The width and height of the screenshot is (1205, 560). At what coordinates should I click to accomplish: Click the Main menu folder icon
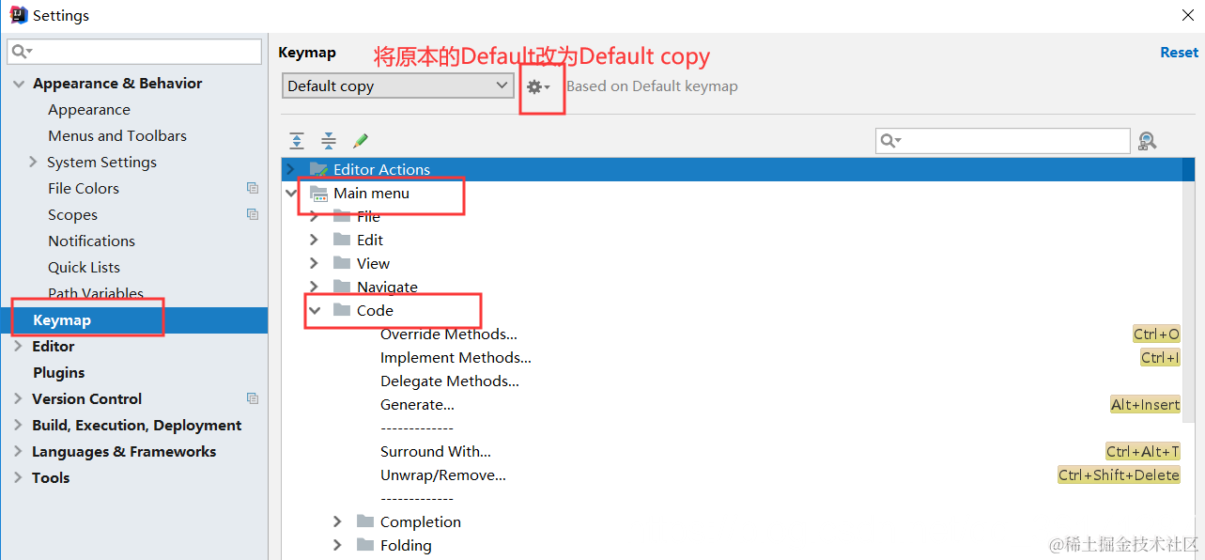(x=318, y=193)
